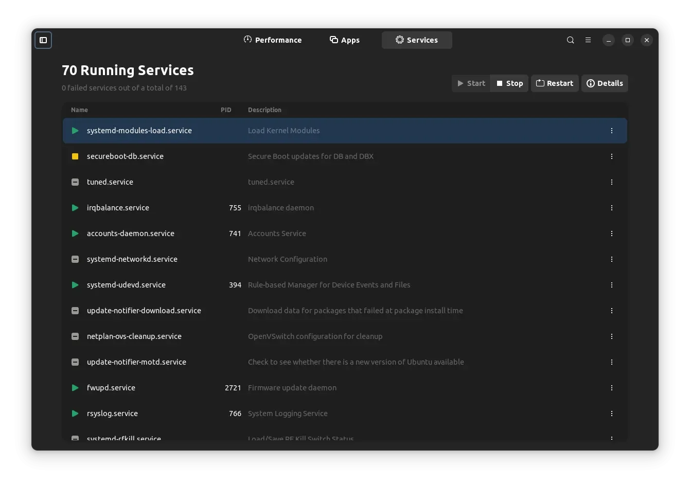The image size is (690, 485).
Task: Click inactive status icon of systemd-networkd.service
Action: 75,259
